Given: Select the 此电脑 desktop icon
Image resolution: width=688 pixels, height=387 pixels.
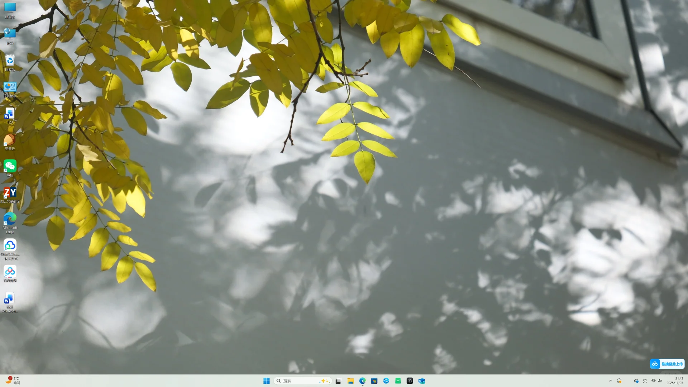Looking at the screenshot, I should click(x=10, y=9).
